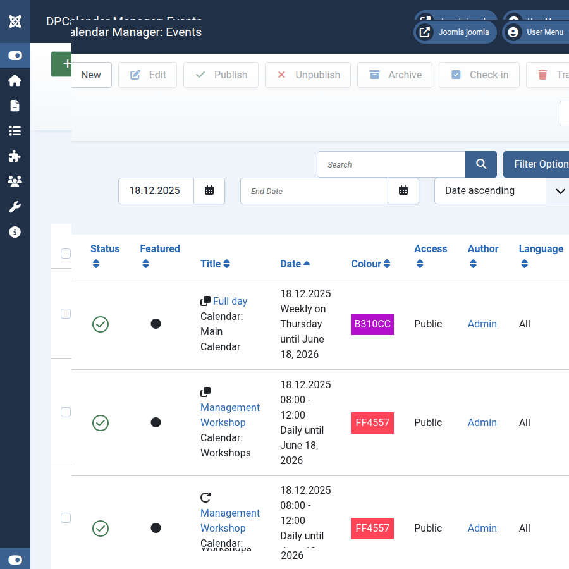This screenshot has height=569, width=569.
Task: Open the Full day event link
Action: point(230,302)
